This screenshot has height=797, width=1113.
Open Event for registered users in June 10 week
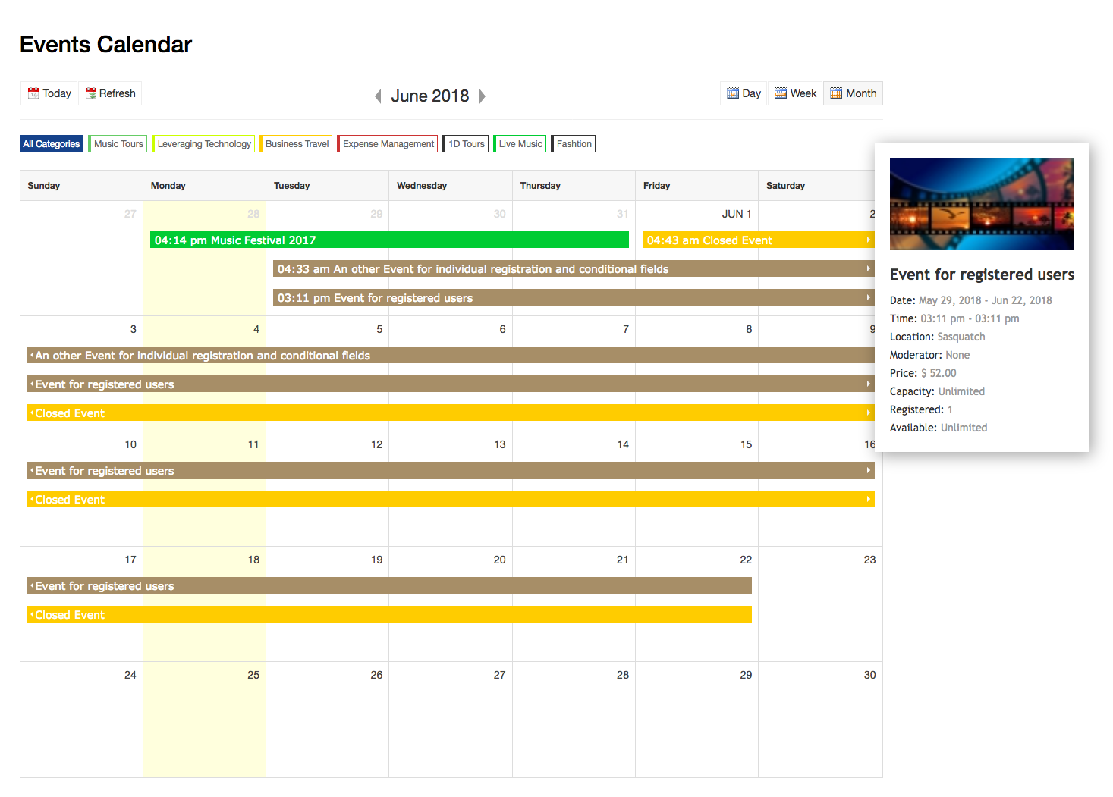451,471
